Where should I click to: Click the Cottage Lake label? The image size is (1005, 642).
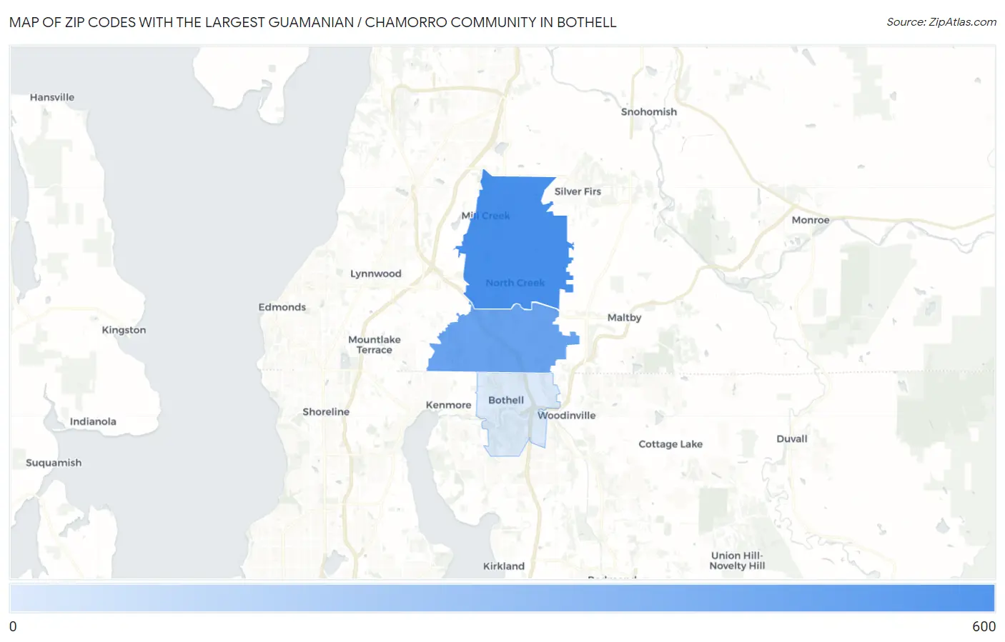[x=670, y=444]
